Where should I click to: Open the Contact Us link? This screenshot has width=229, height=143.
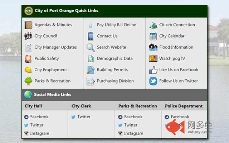(x=107, y=36)
